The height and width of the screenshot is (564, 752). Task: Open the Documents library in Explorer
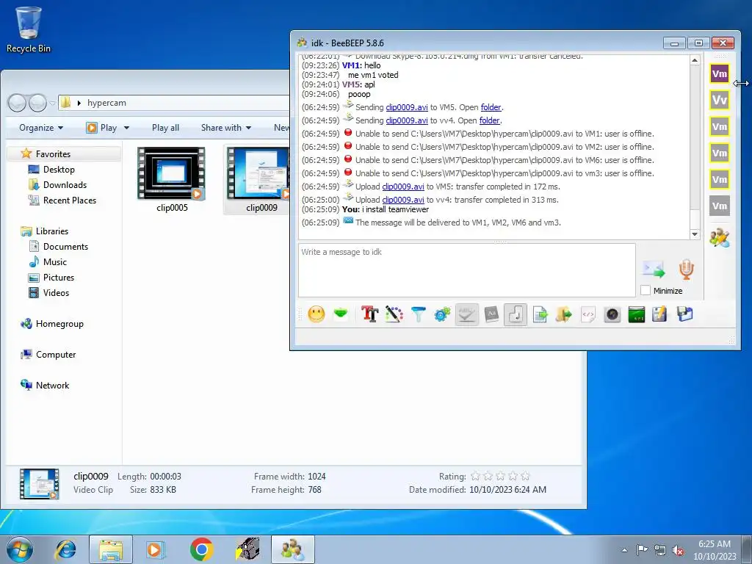pos(65,247)
